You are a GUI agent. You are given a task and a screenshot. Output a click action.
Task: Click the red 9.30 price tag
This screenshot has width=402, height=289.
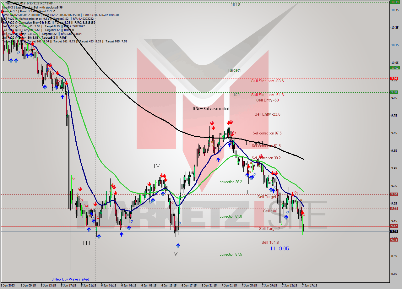[x=394, y=194]
